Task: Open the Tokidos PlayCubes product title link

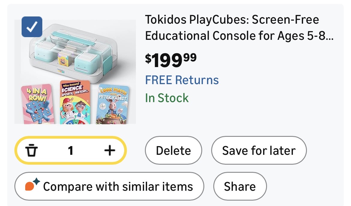Action: click(232, 20)
